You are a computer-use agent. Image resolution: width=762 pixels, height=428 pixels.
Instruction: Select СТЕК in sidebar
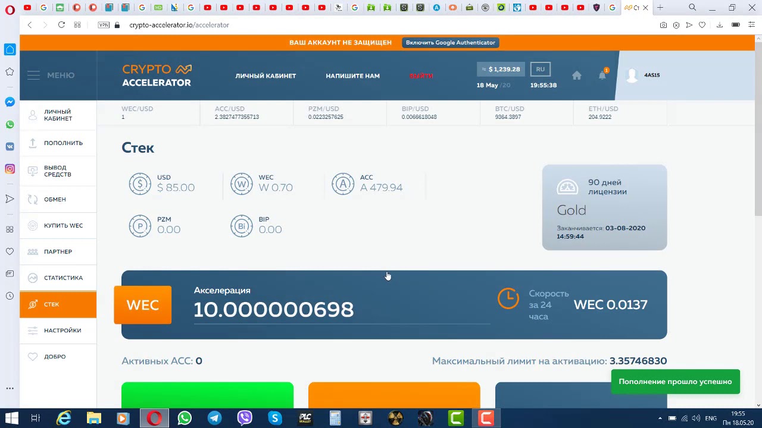pyautogui.click(x=58, y=304)
